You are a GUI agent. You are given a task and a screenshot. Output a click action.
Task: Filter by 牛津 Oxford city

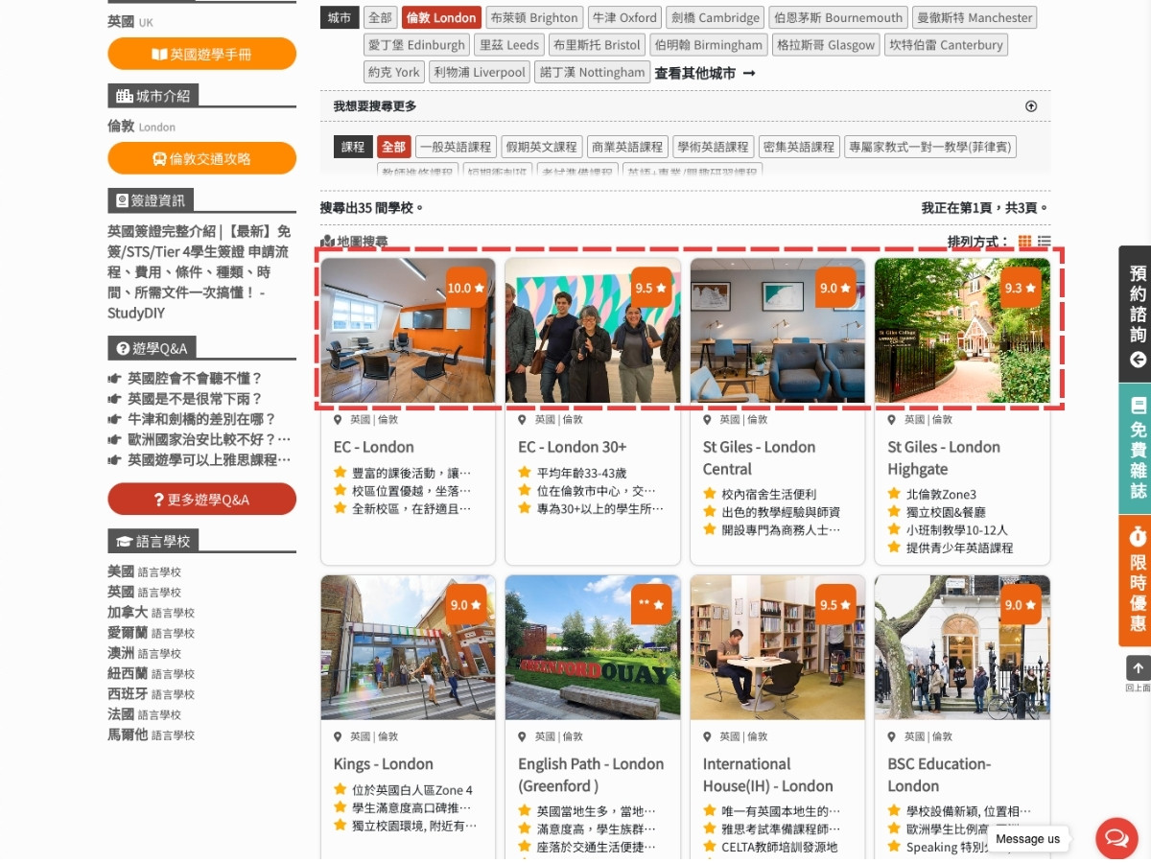(624, 17)
